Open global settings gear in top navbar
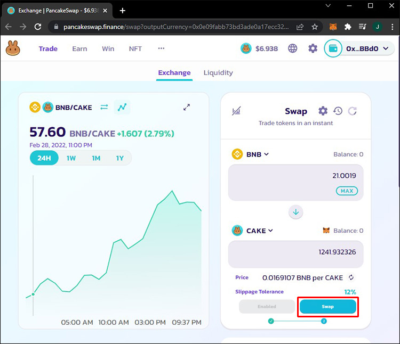The image size is (400, 344). [x=313, y=48]
